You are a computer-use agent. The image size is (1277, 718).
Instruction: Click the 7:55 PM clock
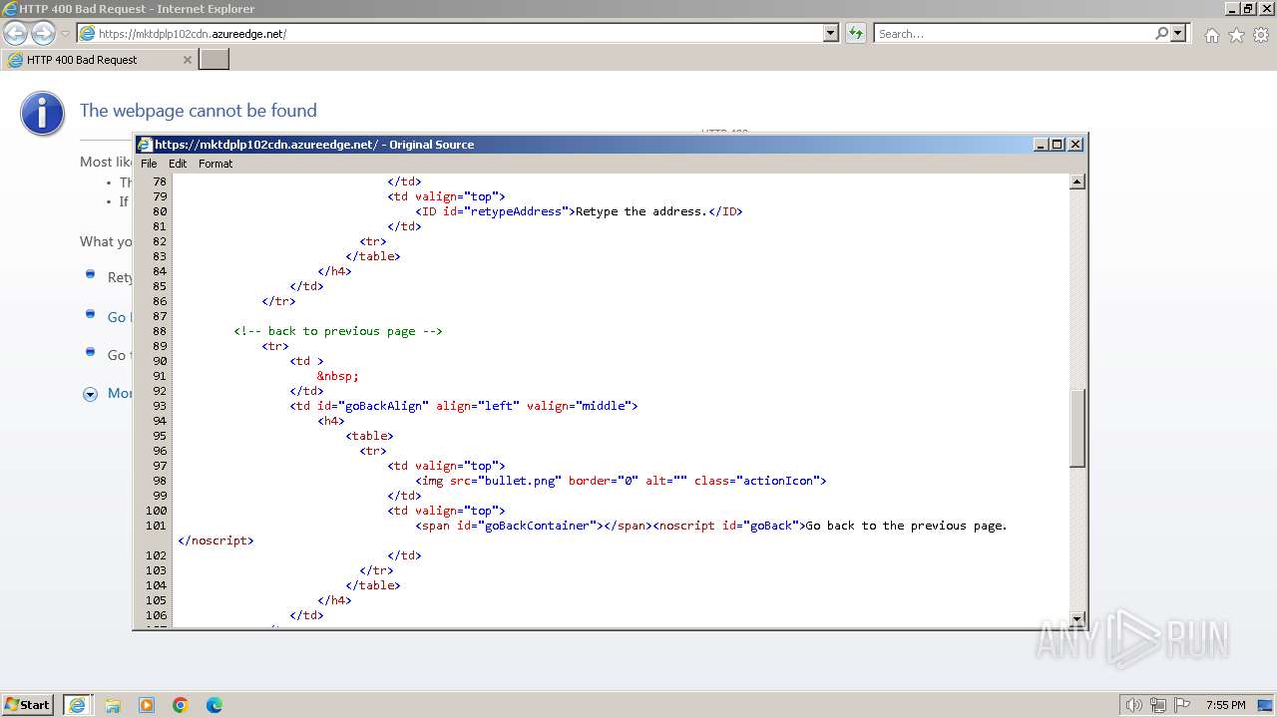pyautogui.click(x=1225, y=705)
